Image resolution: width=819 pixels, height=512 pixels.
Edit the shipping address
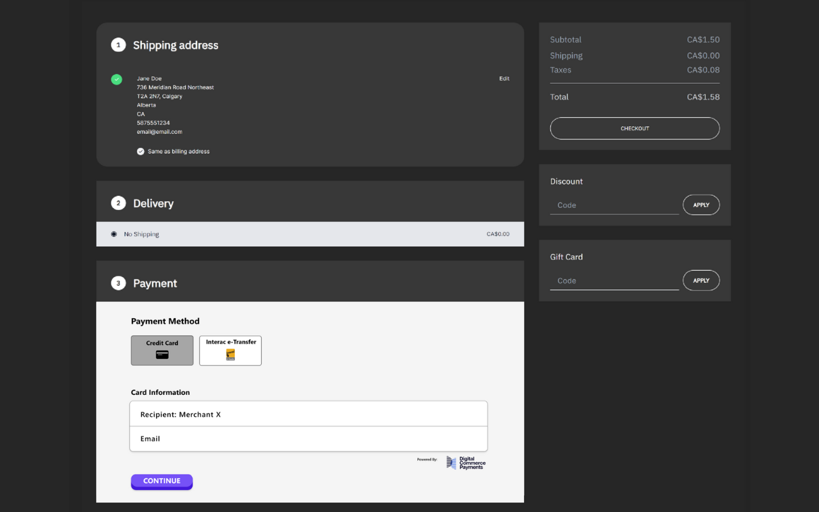[504, 79]
